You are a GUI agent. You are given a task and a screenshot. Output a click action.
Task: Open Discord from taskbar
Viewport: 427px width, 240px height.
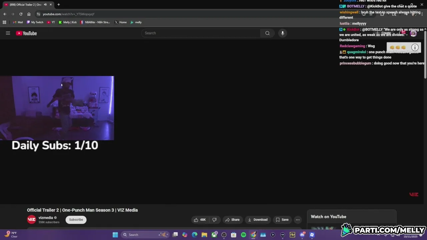coord(302,235)
